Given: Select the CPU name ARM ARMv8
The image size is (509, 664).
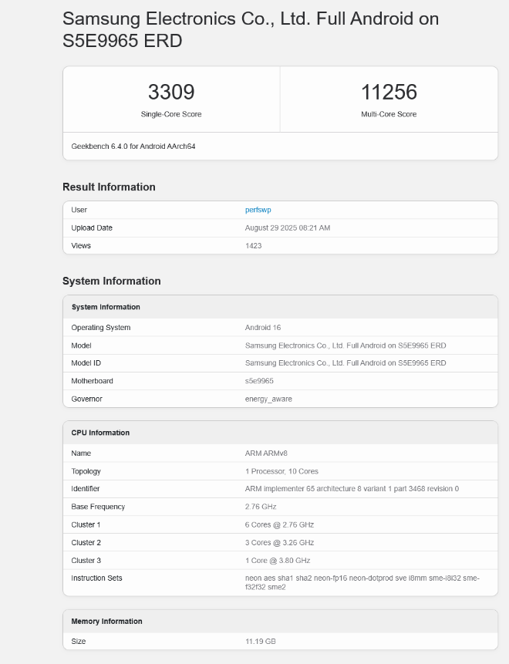Looking at the screenshot, I should click(266, 453).
